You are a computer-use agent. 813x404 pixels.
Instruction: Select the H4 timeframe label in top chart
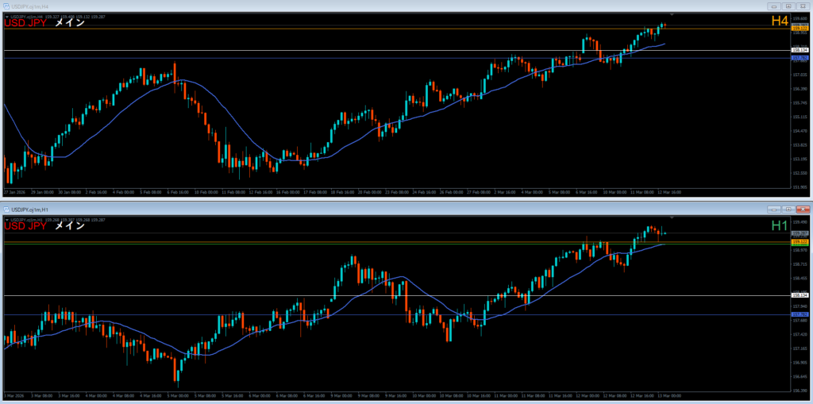click(780, 22)
